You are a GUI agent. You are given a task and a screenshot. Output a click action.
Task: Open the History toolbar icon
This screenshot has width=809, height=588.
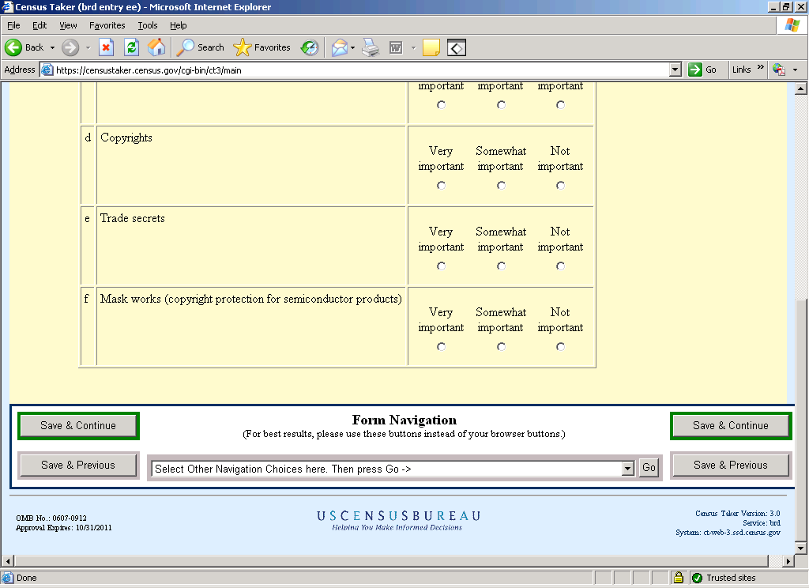tap(310, 47)
